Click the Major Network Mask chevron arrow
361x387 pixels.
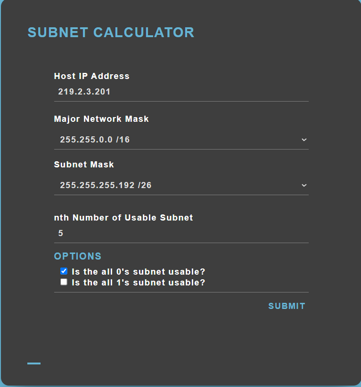tap(304, 140)
